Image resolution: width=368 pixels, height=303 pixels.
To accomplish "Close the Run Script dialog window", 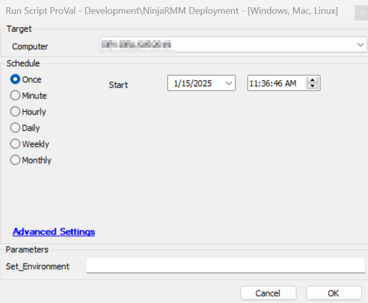I will (362, 13).
